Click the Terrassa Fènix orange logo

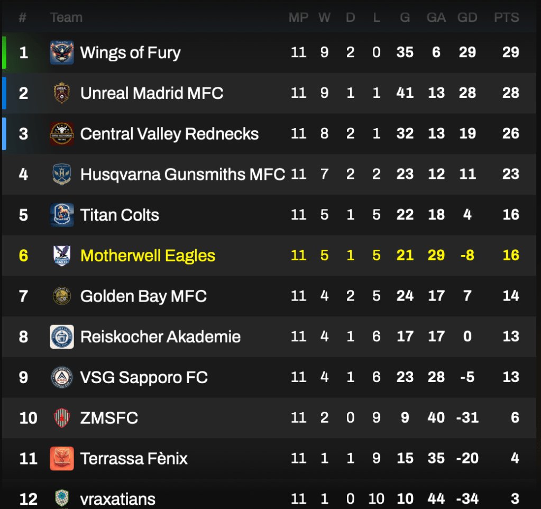[x=62, y=458]
